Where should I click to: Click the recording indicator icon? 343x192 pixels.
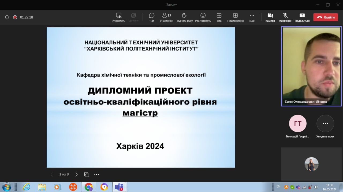point(15,17)
